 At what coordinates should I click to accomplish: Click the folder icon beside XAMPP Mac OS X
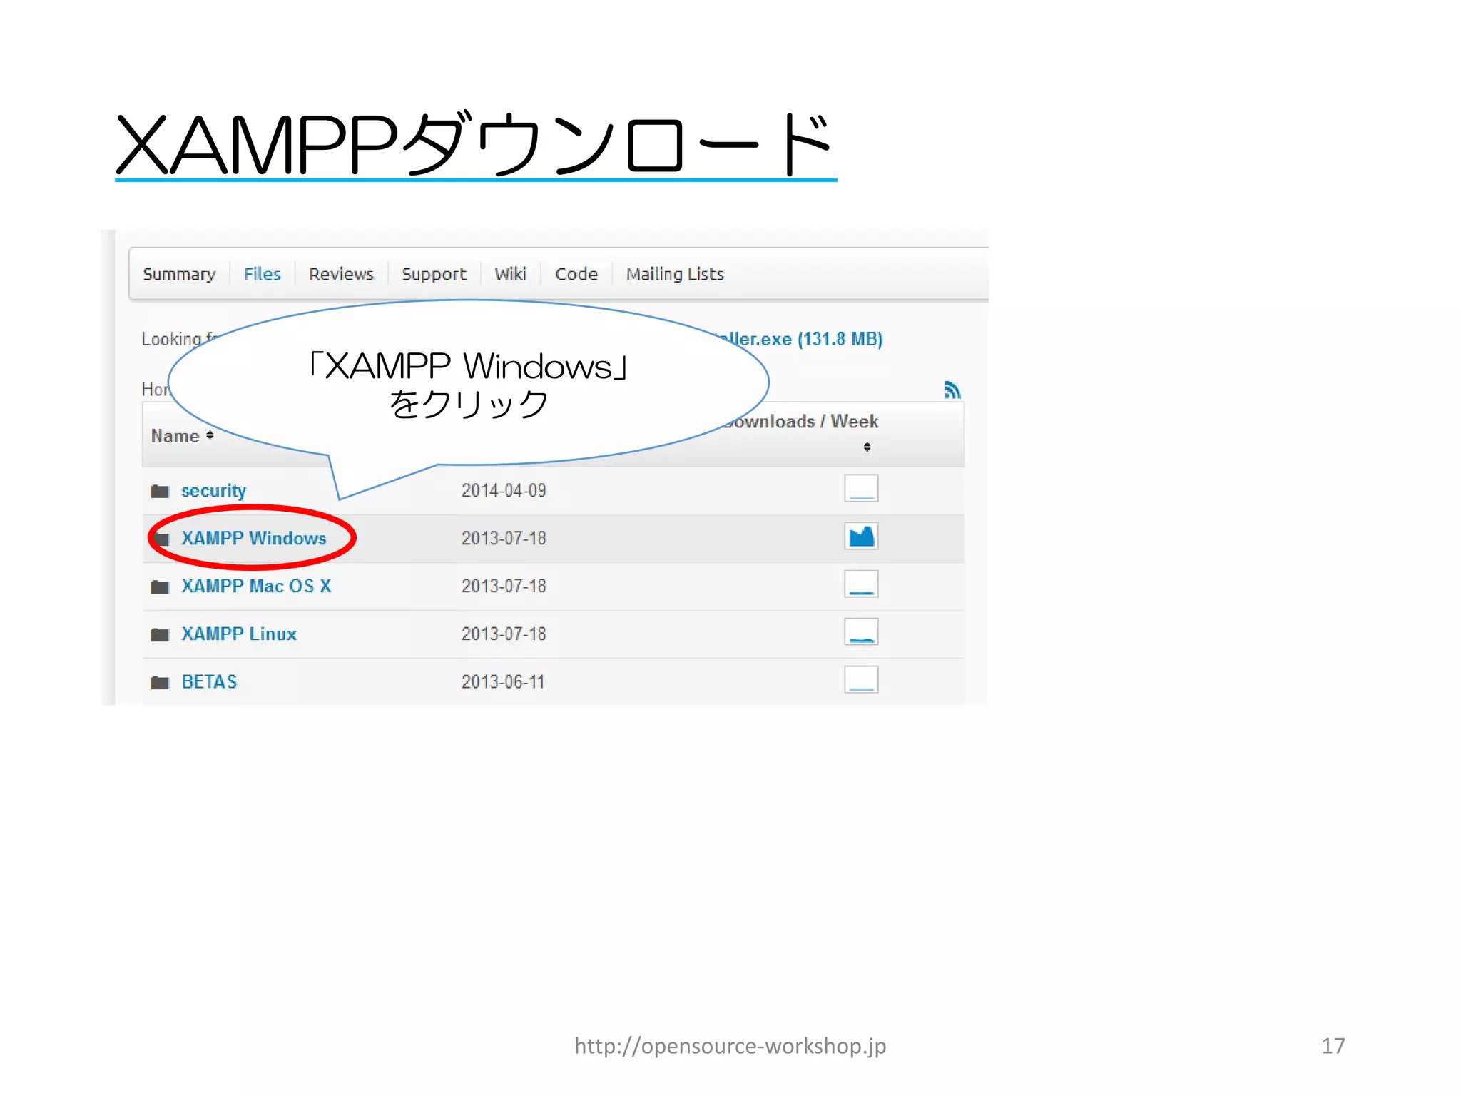(160, 587)
